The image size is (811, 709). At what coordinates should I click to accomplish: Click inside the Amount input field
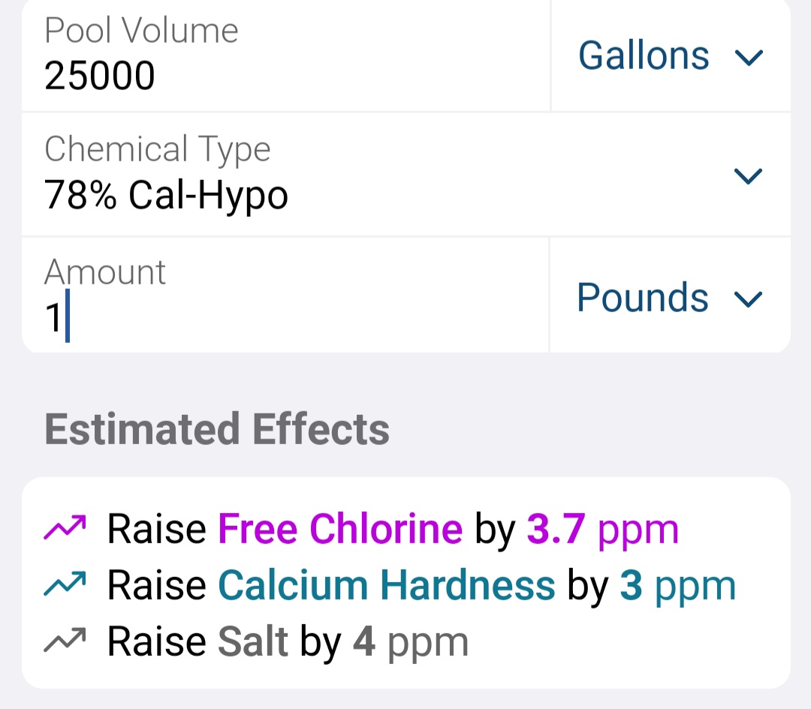[285, 296]
